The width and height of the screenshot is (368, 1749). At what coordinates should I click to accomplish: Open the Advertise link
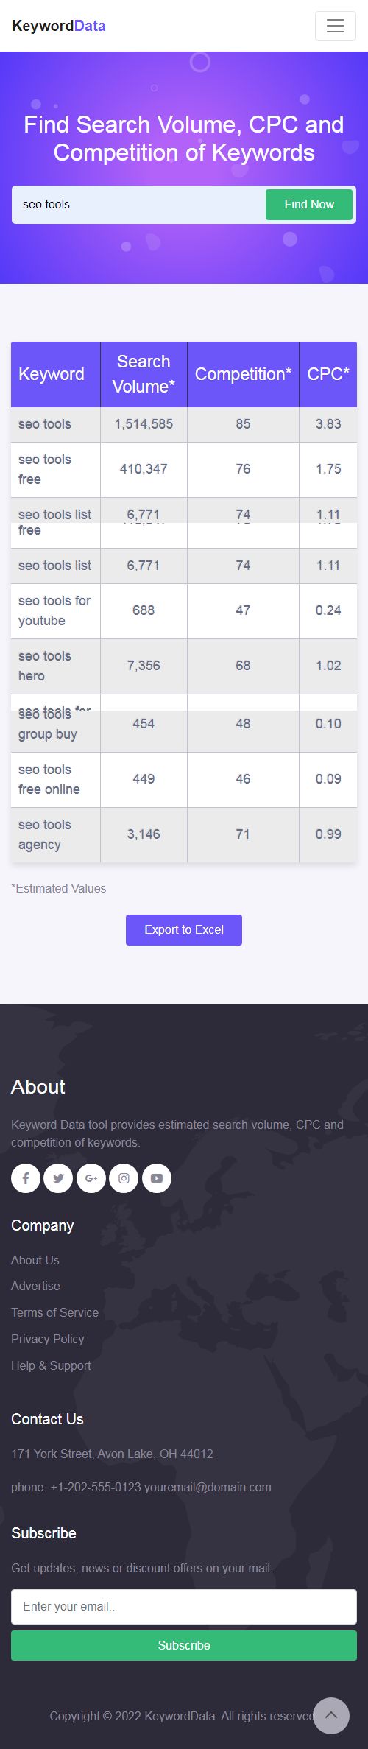tap(35, 1286)
